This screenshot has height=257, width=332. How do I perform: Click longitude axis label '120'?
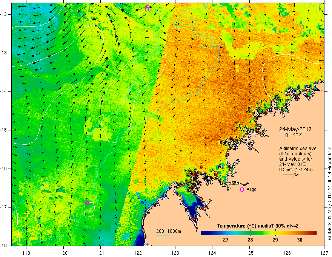(x=63, y=253)
